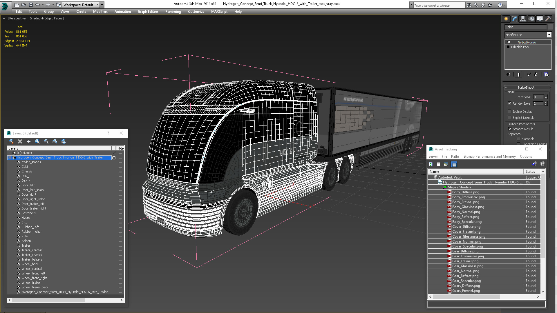This screenshot has height=313, width=557.
Task: Open the Edit menu
Action: click(19, 12)
